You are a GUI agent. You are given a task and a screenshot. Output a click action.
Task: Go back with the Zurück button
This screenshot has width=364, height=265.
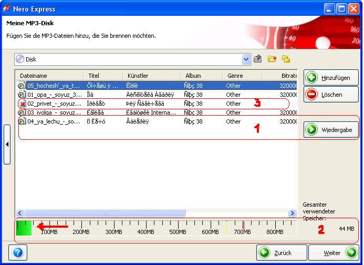click(x=282, y=252)
